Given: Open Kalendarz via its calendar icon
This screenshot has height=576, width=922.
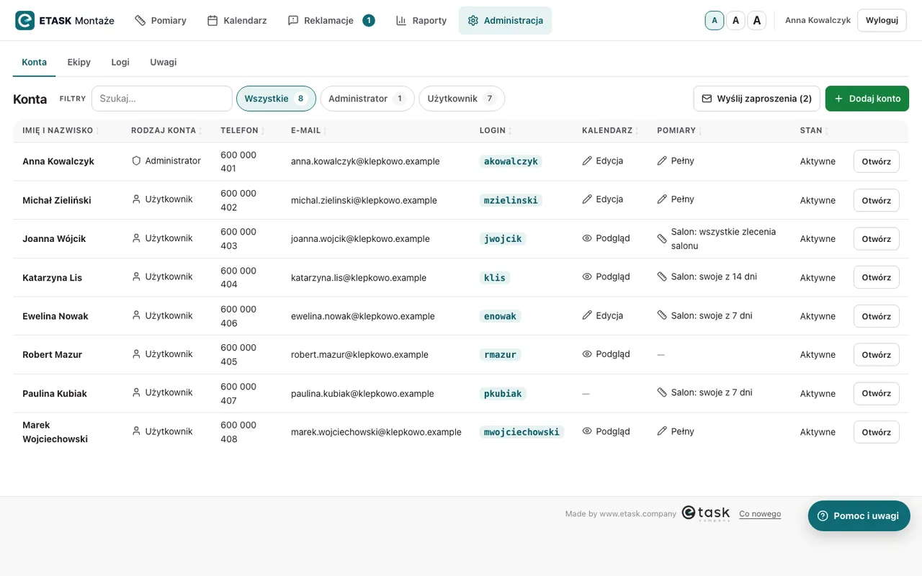Looking at the screenshot, I should [212, 20].
